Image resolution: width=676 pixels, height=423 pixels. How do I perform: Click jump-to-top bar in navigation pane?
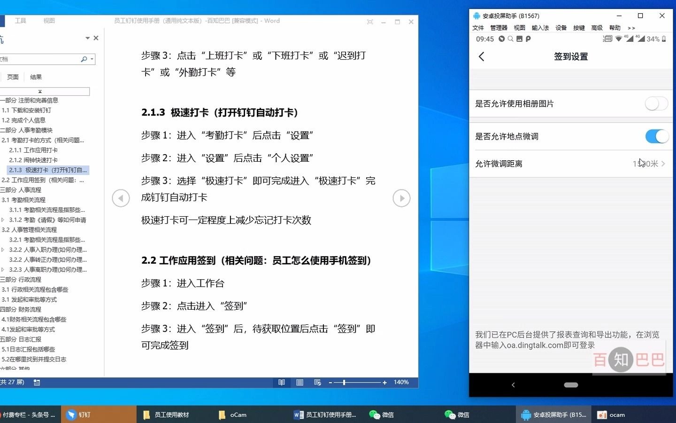45,92
